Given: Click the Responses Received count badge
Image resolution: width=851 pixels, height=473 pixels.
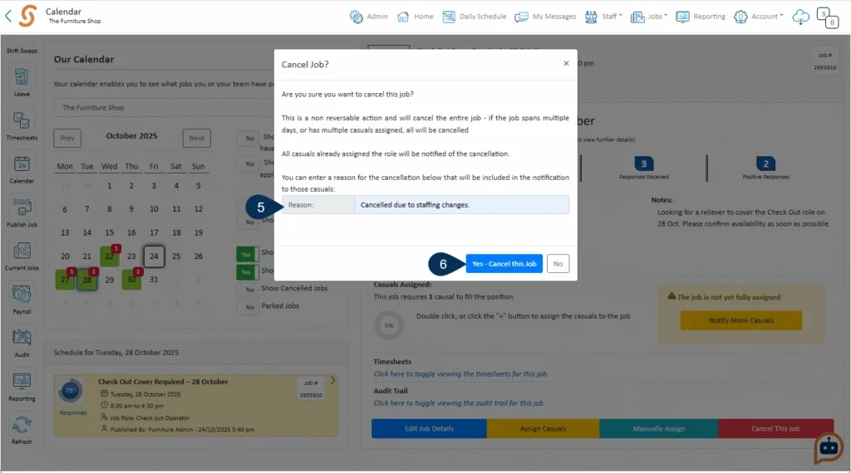Looking at the screenshot, I should (644, 163).
